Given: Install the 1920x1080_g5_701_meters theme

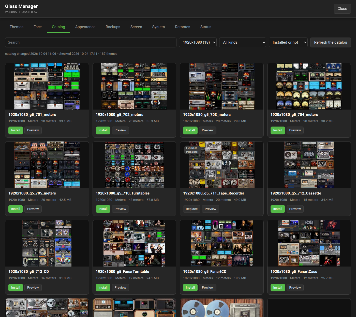Looking at the screenshot, I should coord(16,130).
